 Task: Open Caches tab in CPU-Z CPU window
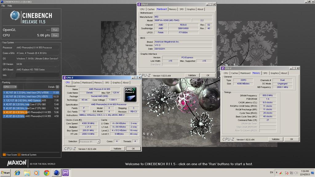(76, 83)
